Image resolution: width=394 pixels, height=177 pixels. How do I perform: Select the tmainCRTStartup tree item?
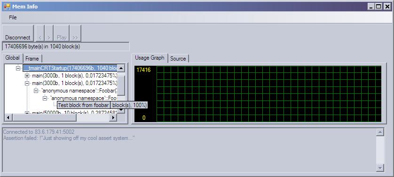tap(70, 68)
